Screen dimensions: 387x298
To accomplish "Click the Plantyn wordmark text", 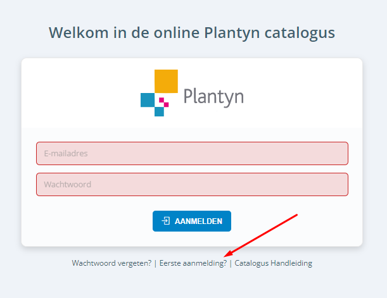I will [x=213, y=97].
